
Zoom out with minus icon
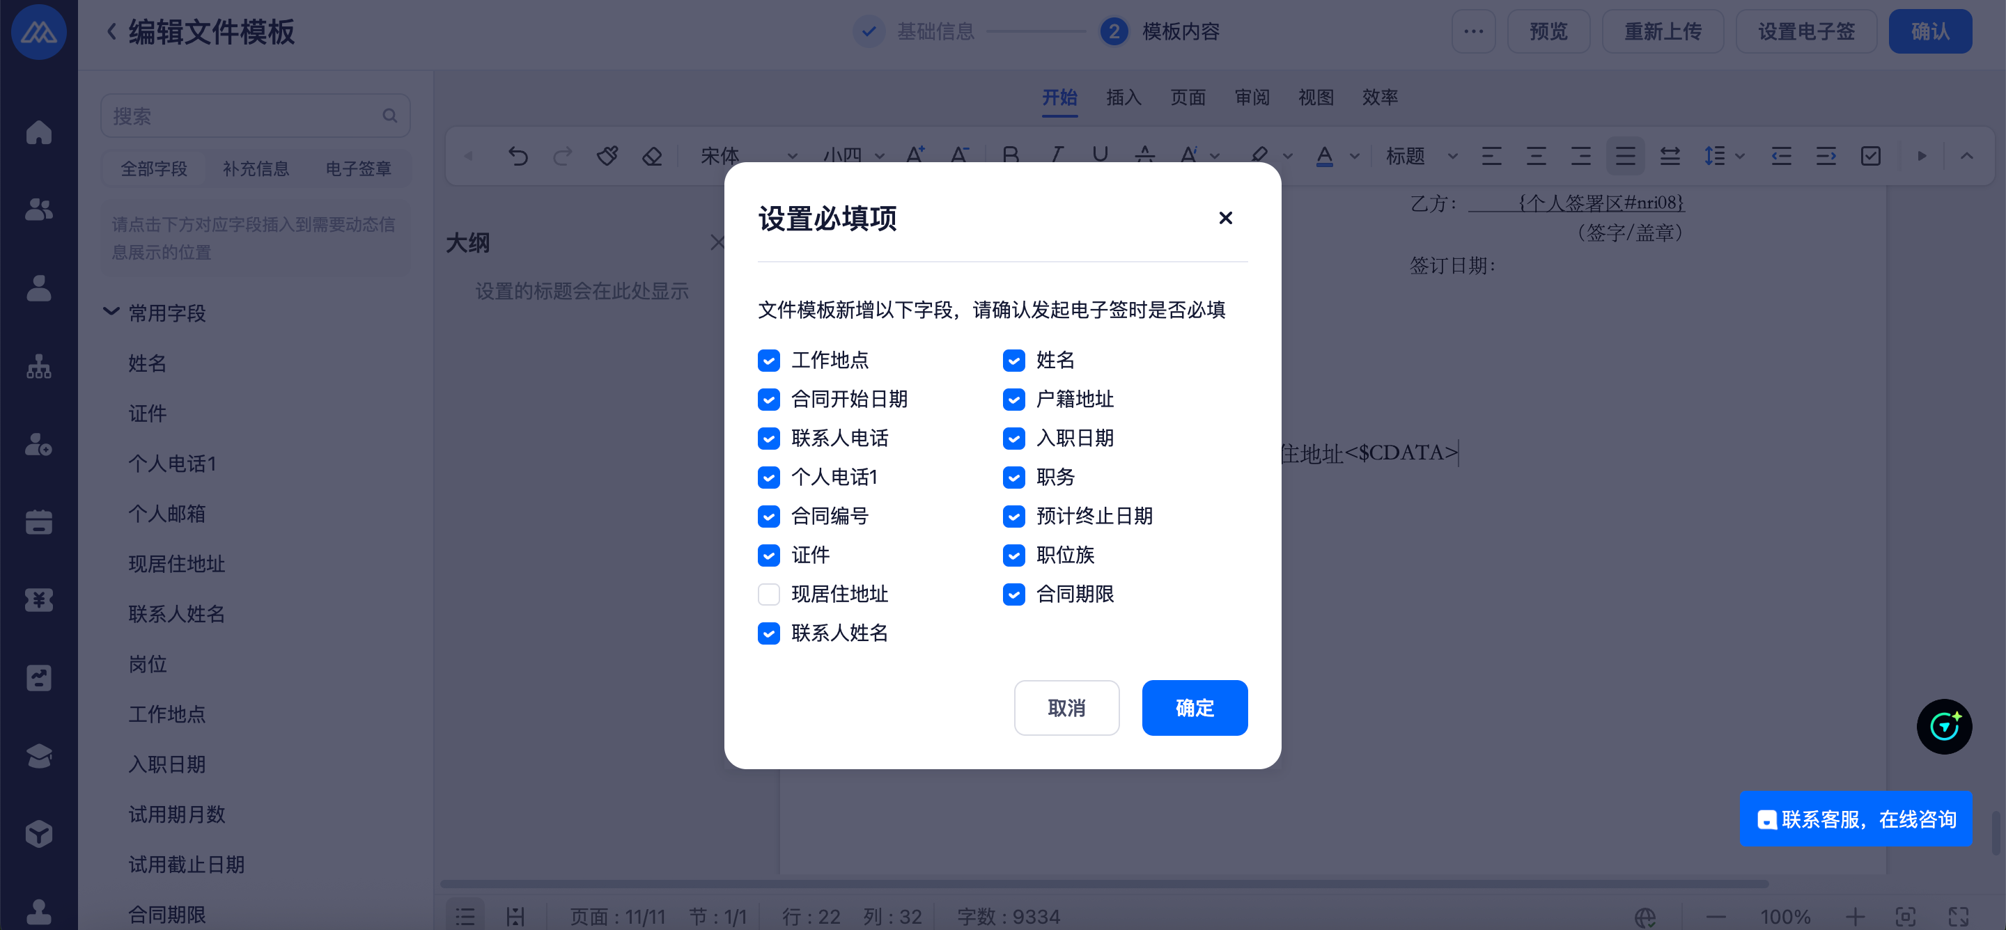[x=1716, y=916]
